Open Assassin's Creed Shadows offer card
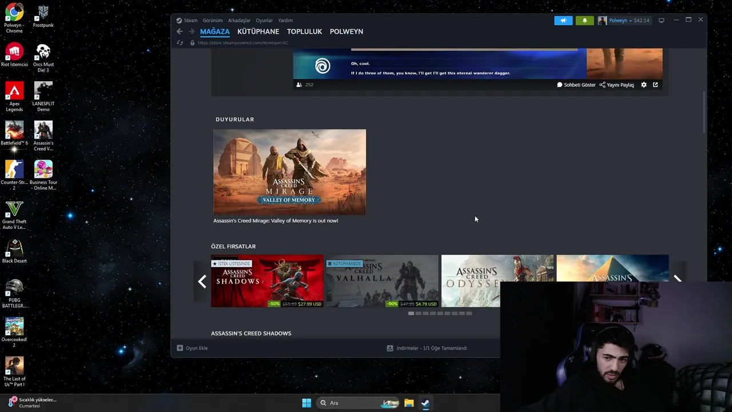Image resolution: width=732 pixels, height=412 pixels. coord(267,281)
